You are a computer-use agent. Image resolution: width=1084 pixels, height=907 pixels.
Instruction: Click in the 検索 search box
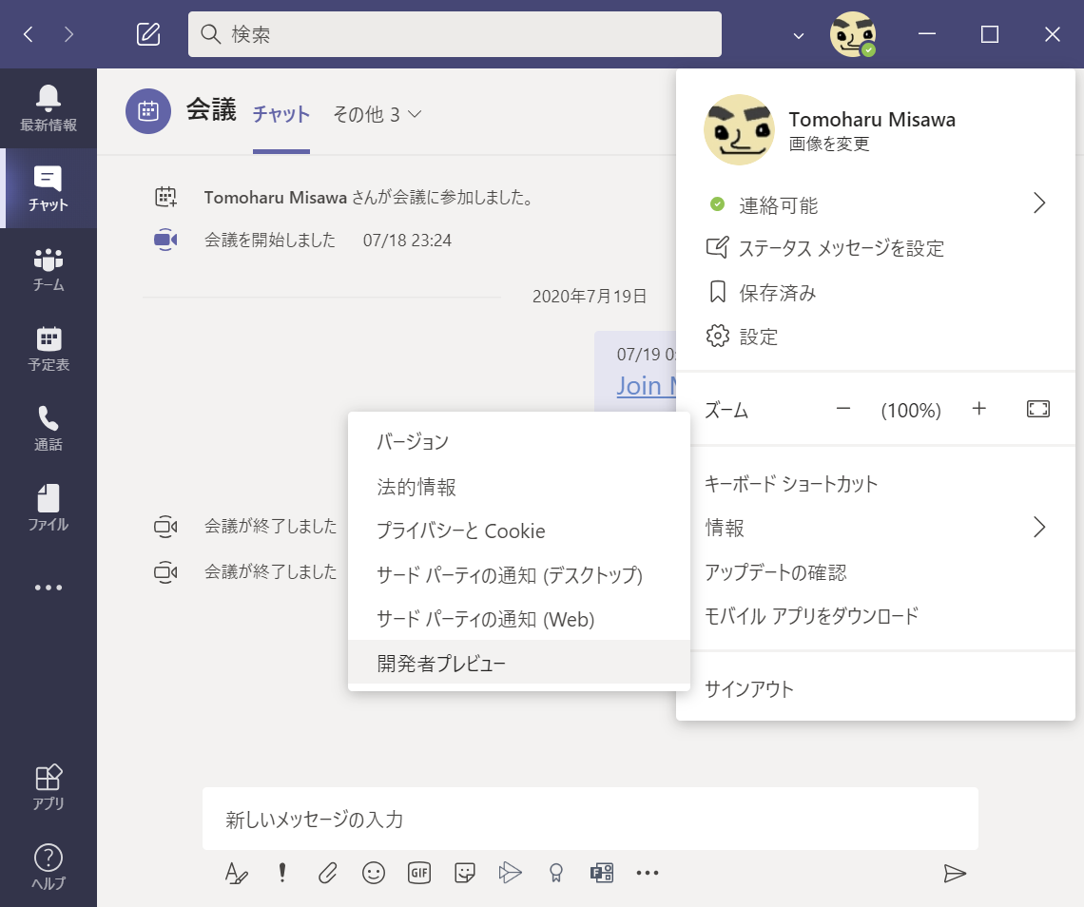click(455, 34)
